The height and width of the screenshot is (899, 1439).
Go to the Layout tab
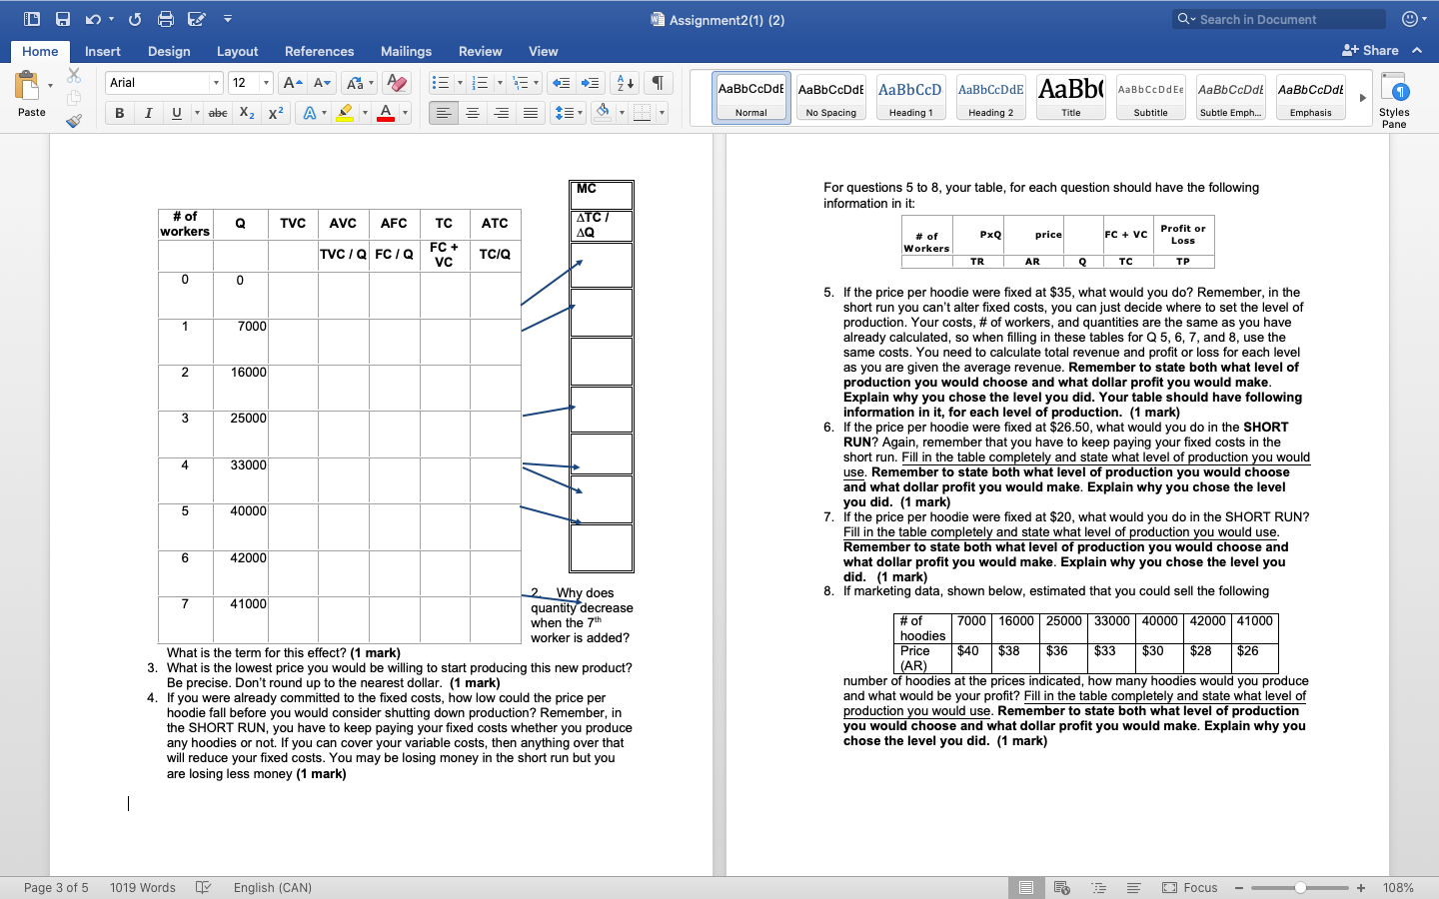coord(238,51)
